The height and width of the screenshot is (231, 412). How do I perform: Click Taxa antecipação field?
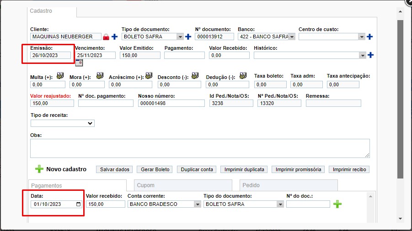click(x=343, y=84)
